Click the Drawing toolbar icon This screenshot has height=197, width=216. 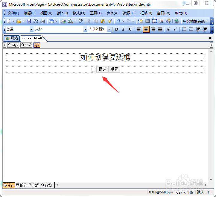point(168,21)
